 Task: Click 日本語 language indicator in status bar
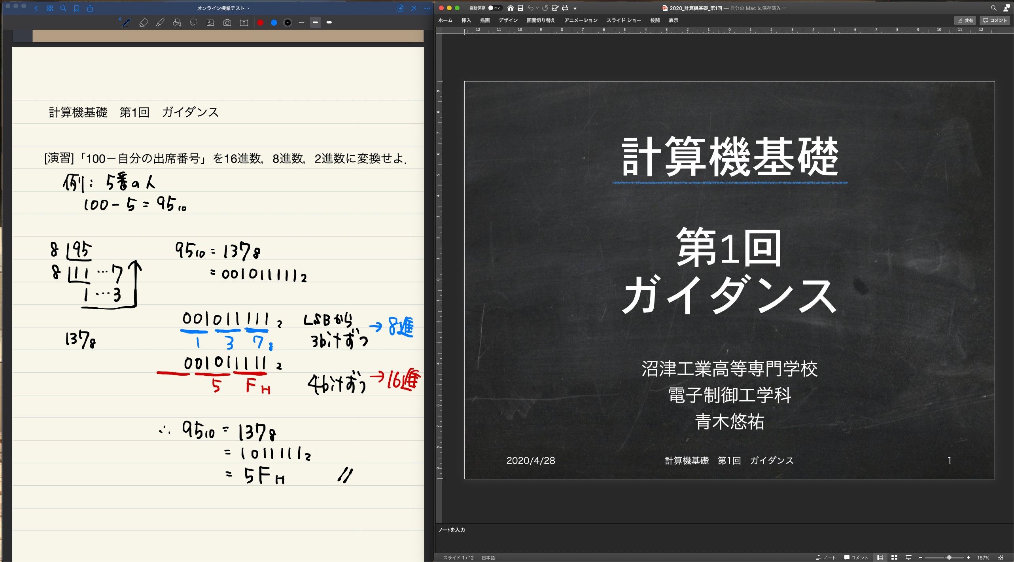488,558
